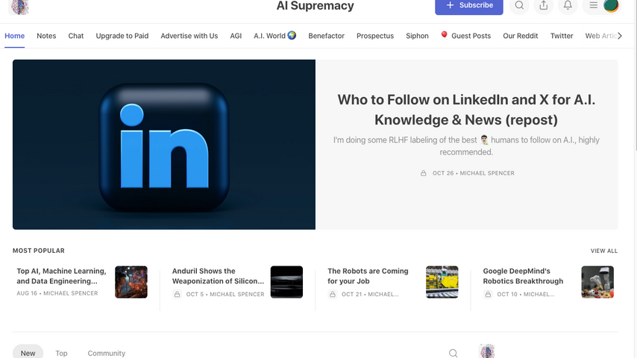The width and height of the screenshot is (637, 358).
Task: Click the AI Supremacy publication logo
Action: point(19,7)
